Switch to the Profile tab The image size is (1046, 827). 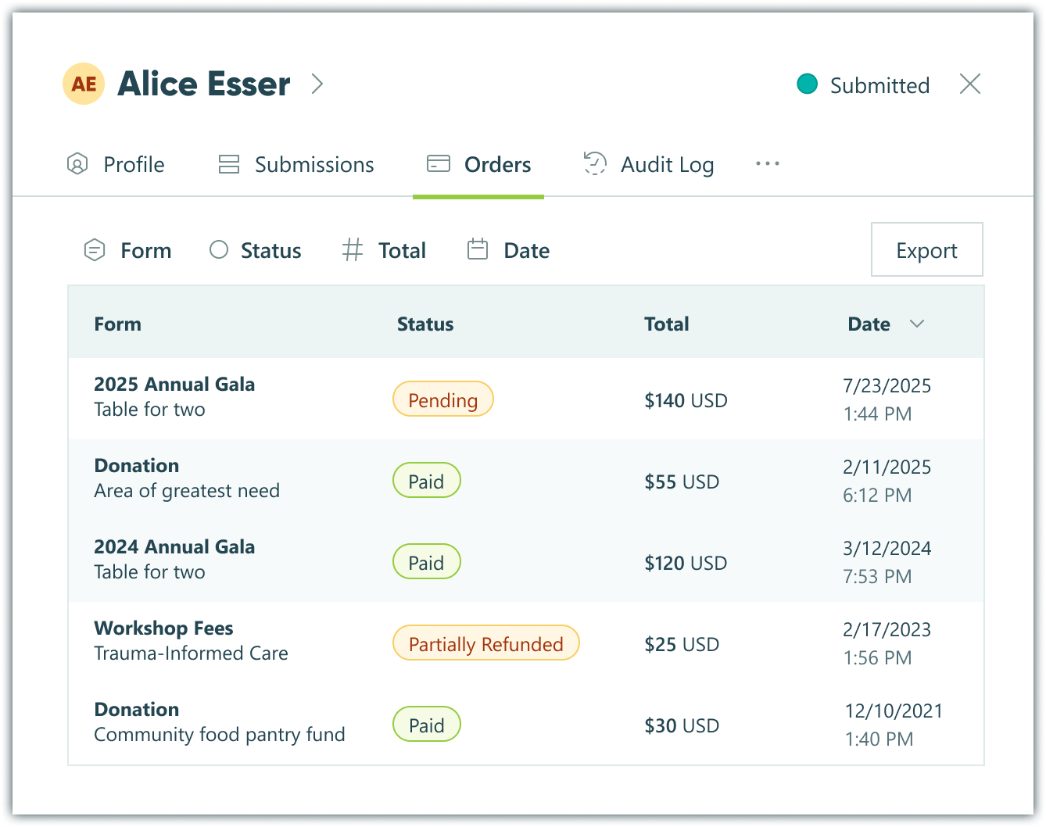pos(116,164)
